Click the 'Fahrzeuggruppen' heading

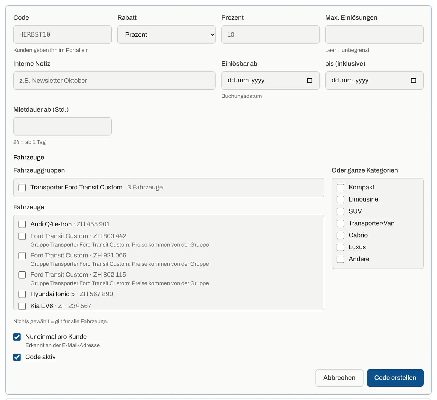[39, 170]
